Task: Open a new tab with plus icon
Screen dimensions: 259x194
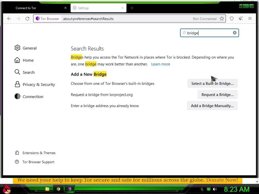Action: click(x=132, y=8)
